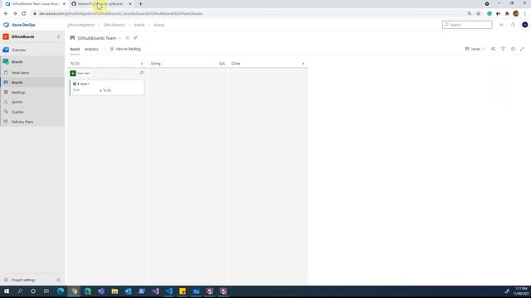Click View as Backlog

click(125, 49)
